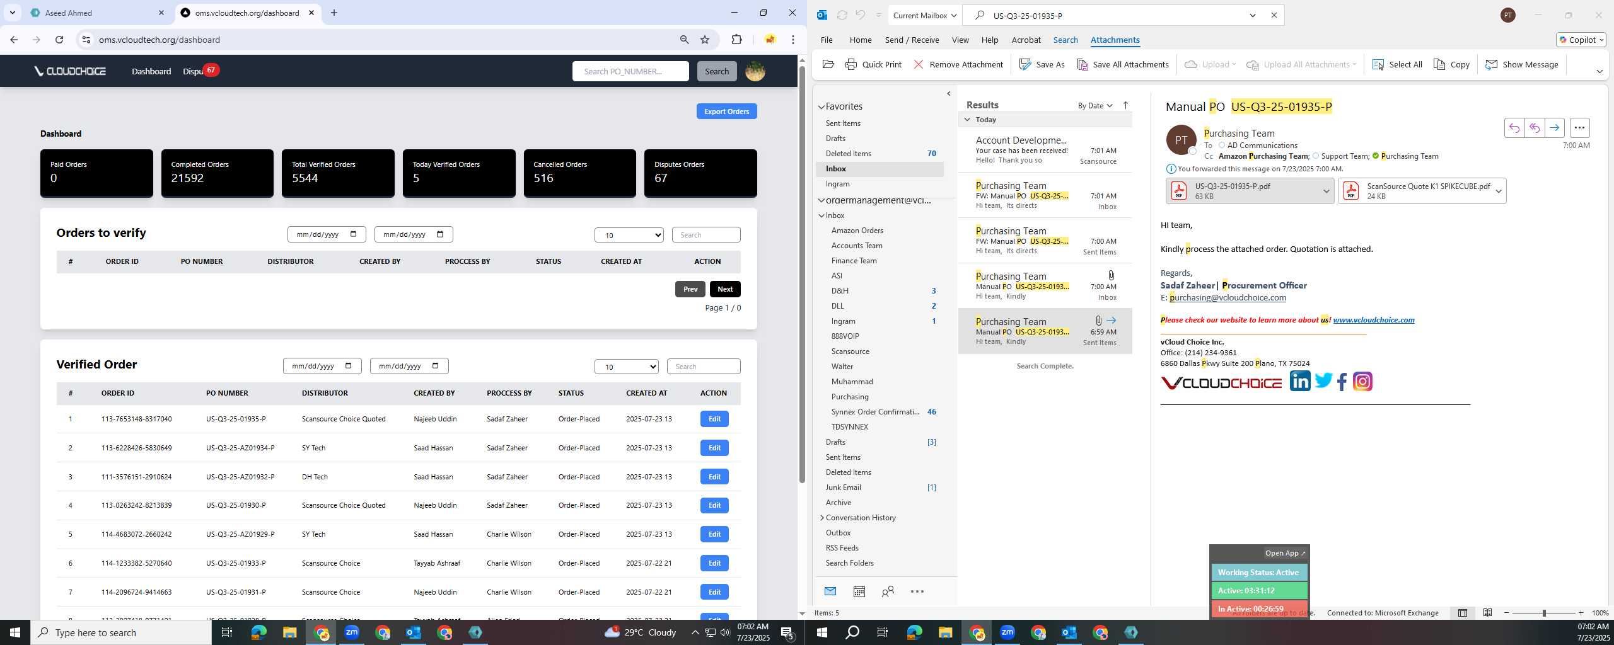
Task: Click Select All in Attachments ribbon
Action: click(x=1396, y=64)
